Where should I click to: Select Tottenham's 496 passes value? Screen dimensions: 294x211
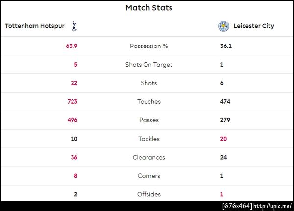tap(73, 120)
